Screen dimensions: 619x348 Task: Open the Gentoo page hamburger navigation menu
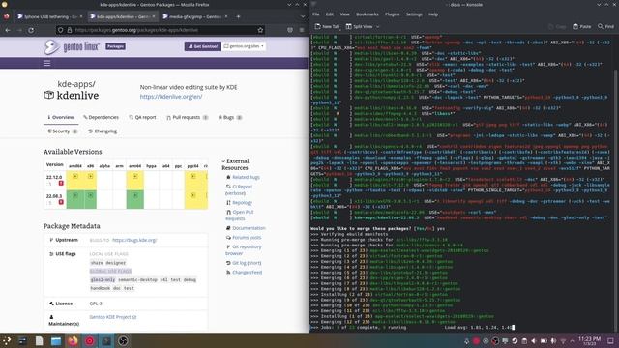[x=47, y=63]
